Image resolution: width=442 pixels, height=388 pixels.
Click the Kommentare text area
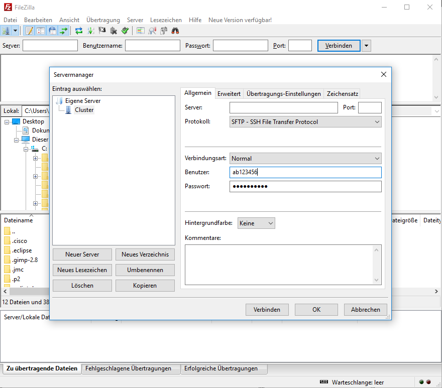(279, 265)
